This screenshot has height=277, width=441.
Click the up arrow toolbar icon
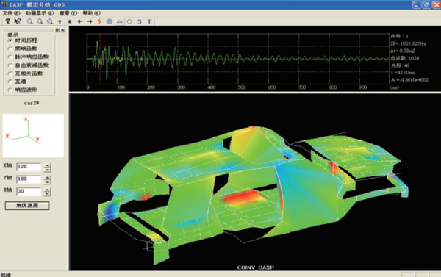tap(60, 21)
